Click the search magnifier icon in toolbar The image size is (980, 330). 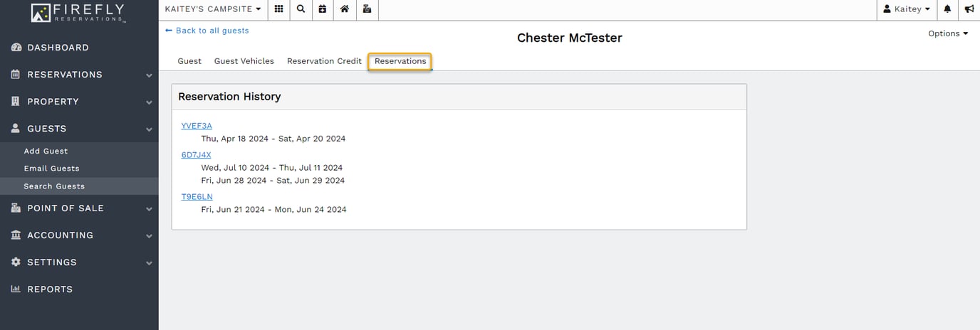point(301,9)
